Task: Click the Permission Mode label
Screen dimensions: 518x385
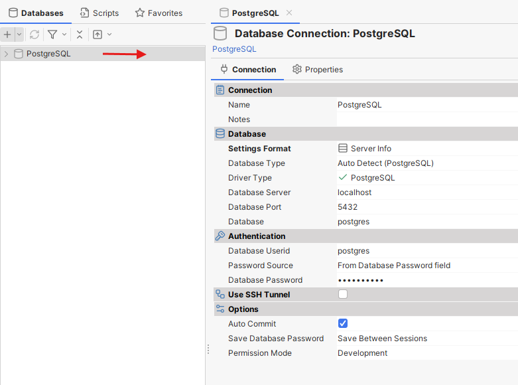Action: click(x=259, y=353)
